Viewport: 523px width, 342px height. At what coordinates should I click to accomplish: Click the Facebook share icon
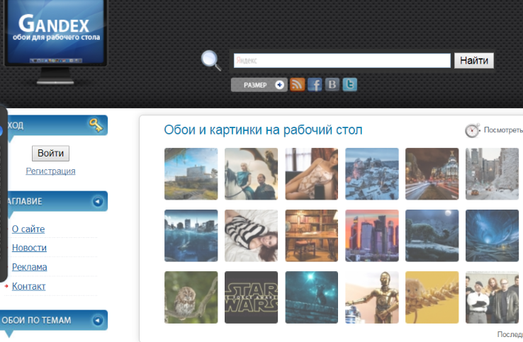315,85
